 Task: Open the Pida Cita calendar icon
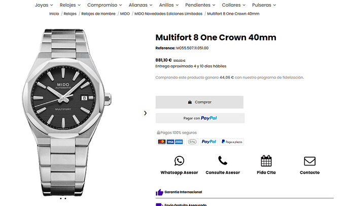point(266,161)
